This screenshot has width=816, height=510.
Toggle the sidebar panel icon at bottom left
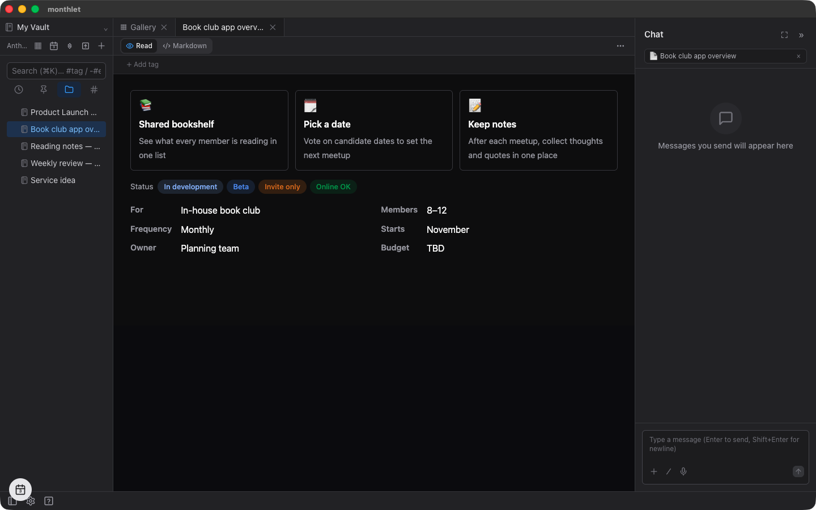(x=12, y=501)
